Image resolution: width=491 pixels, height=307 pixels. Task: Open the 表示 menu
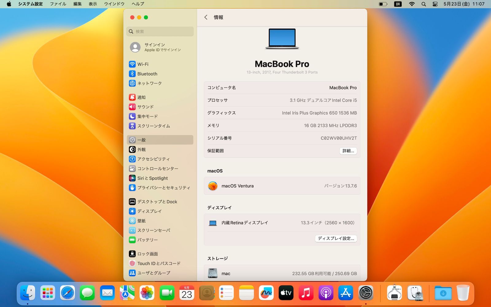coord(93,4)
